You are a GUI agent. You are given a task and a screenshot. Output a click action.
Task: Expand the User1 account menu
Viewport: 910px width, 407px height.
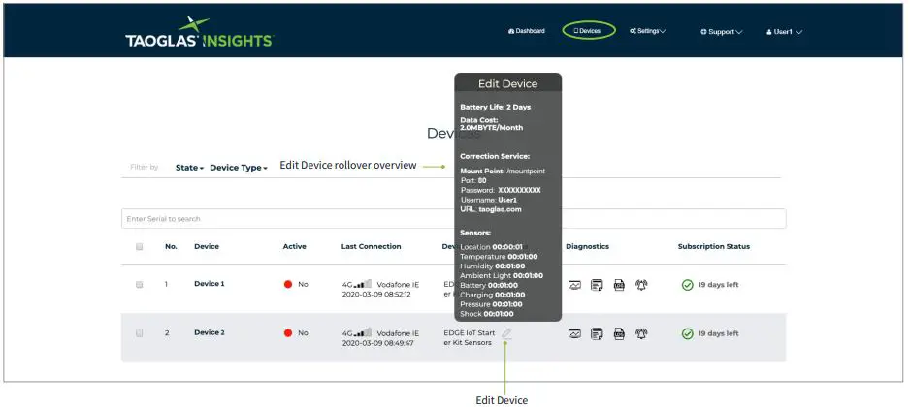tap(785, 32)
